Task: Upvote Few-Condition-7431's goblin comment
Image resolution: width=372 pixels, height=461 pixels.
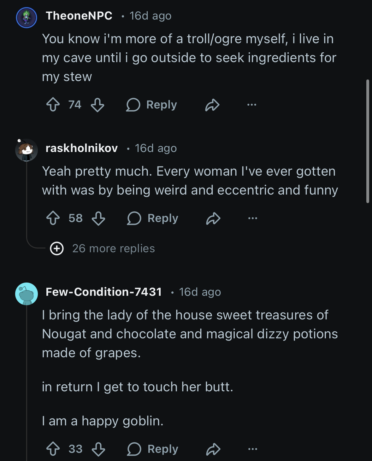Action: [x=53, y=449]
